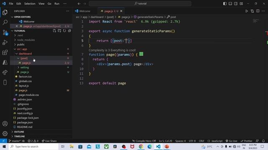Click Live Share in status bar
The height and width of the screenshot is (150, 268).
point(49,141)
